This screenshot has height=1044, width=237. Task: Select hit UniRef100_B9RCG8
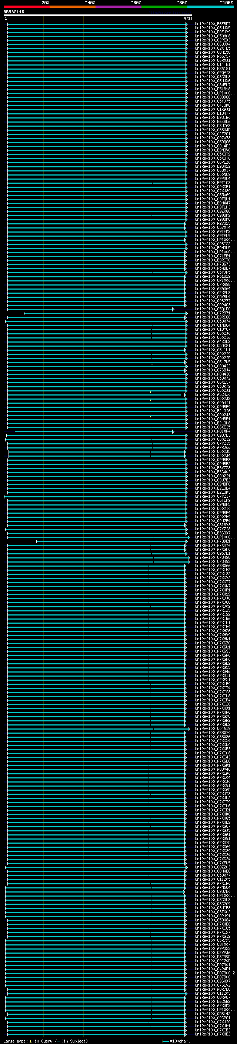pos(213,317)
